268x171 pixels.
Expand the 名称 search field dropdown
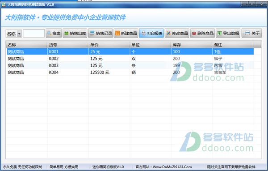pos(19,34)
